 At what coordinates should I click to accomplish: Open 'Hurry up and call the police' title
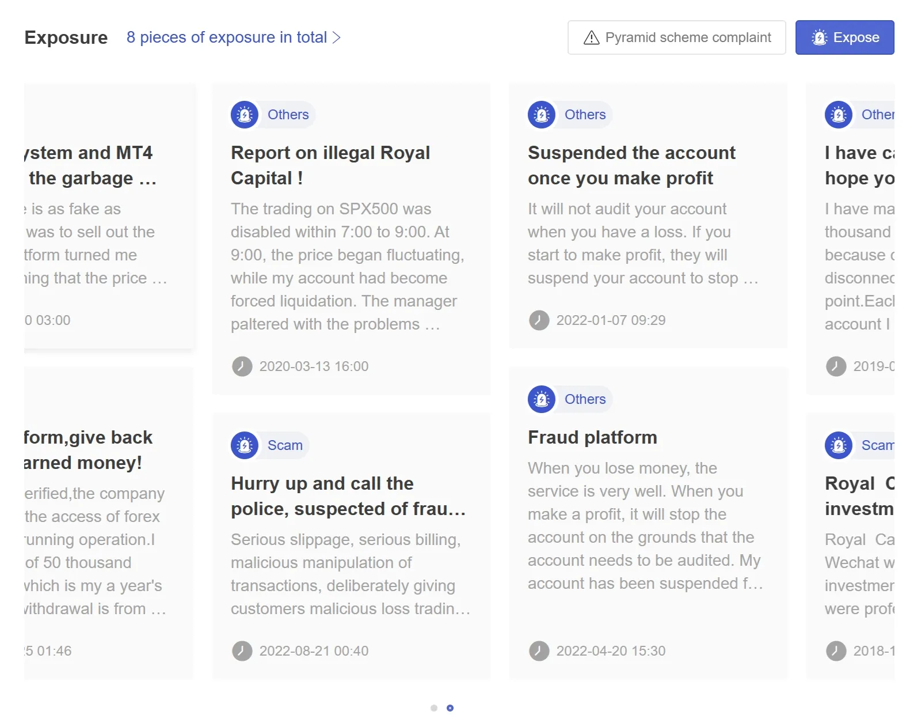tap(348, 496)
